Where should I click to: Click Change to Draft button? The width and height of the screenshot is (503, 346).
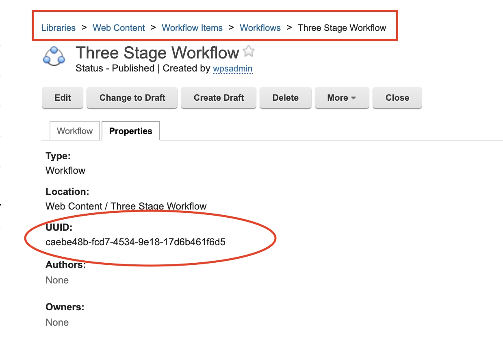coord(132,98)
